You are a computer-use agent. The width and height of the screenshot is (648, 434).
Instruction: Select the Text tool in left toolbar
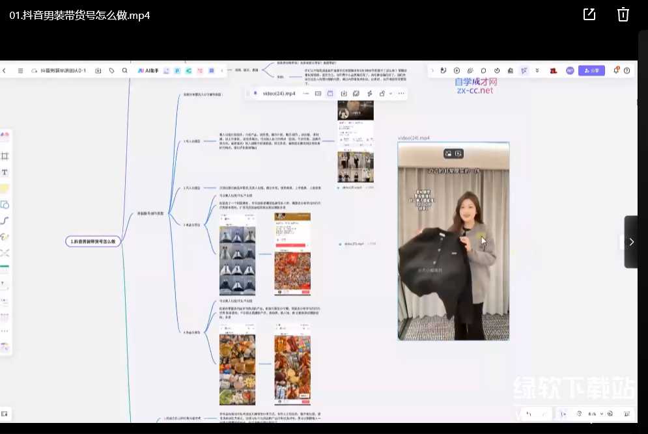click(x=5, y=172)
